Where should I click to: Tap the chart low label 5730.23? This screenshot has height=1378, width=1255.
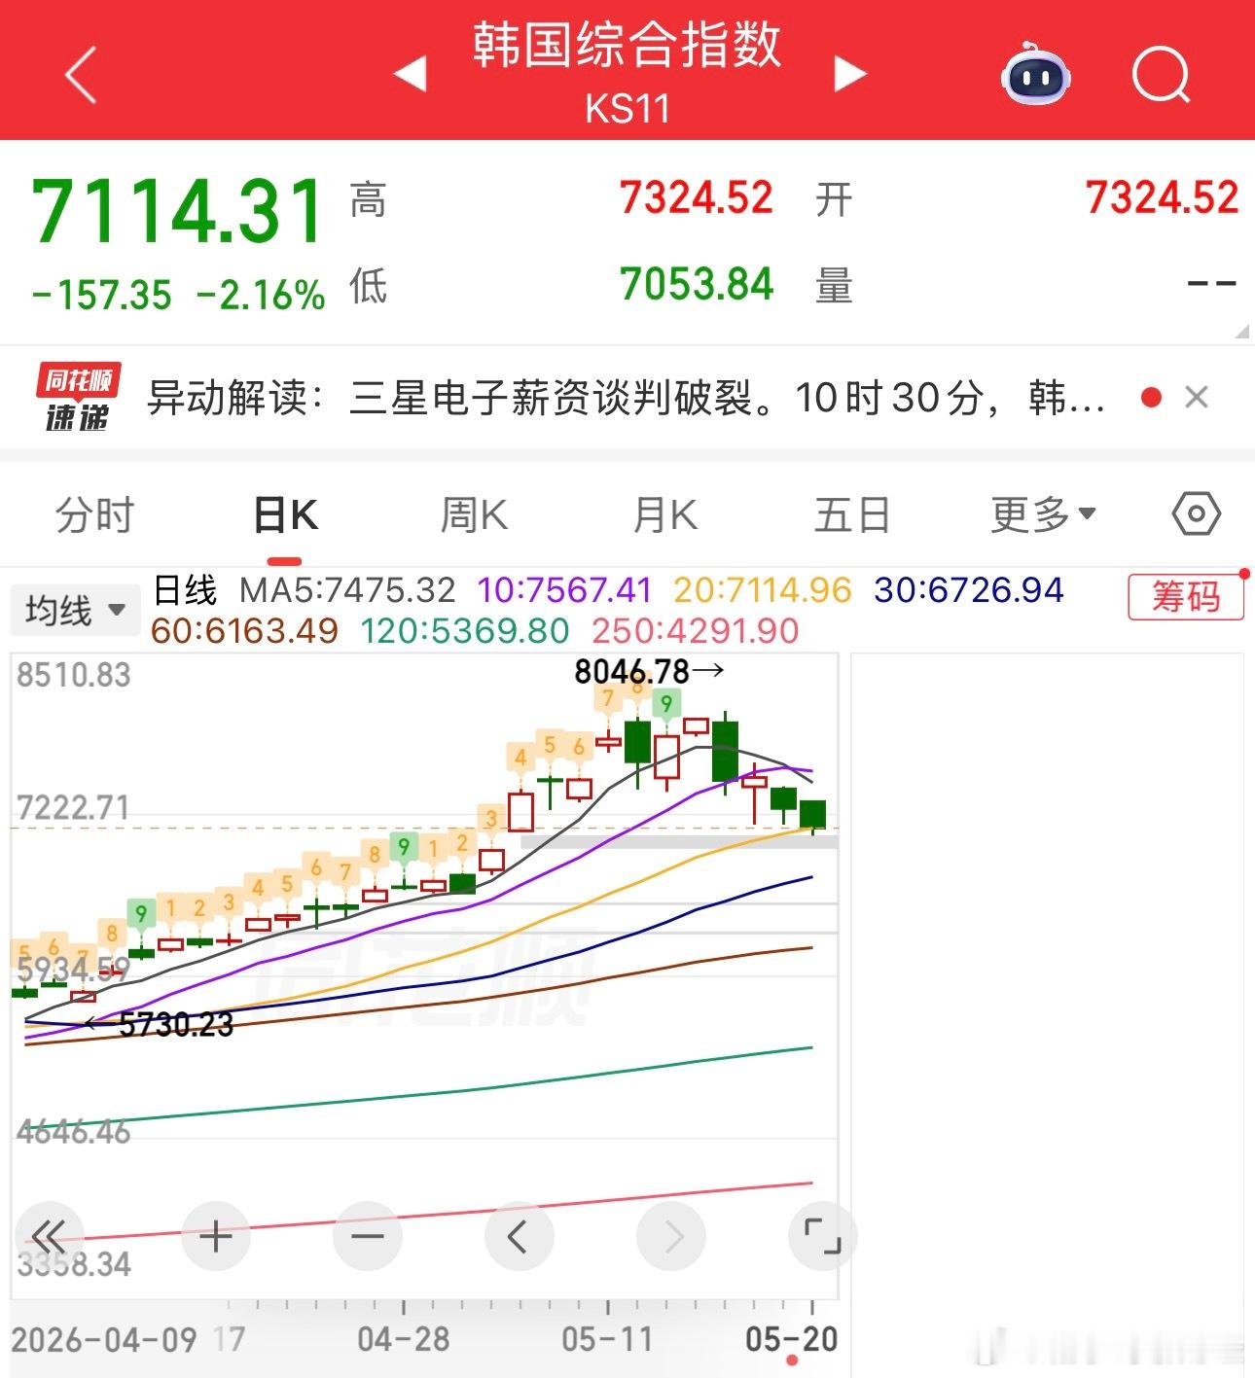[176, 1024]
